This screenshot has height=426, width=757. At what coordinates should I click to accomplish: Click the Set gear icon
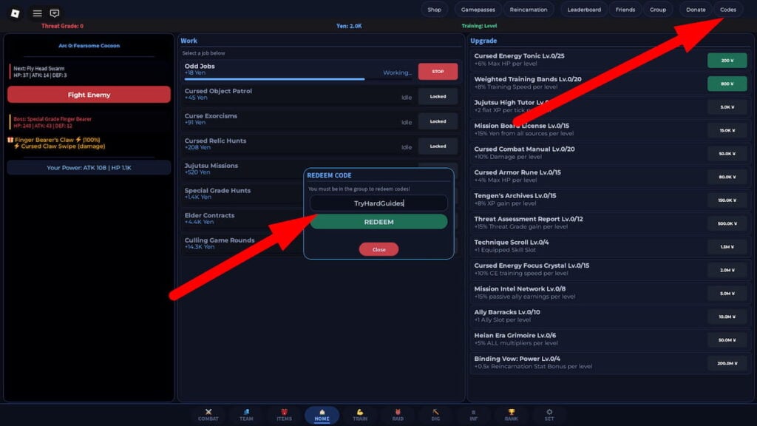(x=548, y=415)
